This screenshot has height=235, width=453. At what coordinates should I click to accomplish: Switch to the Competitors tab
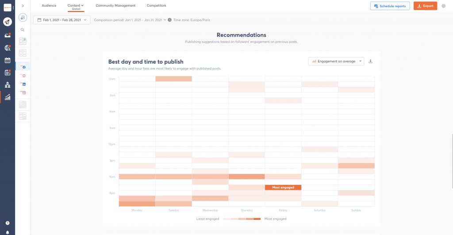pyautogui.click(x=156, y=5)
